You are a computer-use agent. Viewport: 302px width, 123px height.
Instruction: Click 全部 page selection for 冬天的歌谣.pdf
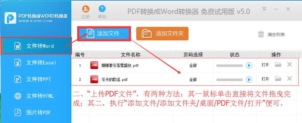pyautogui.click(x=193, y=79)
